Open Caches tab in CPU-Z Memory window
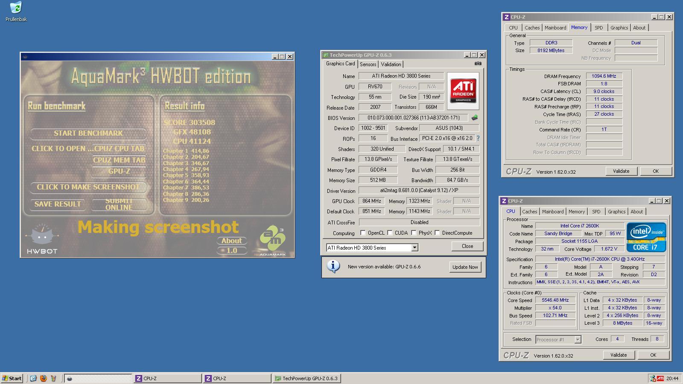The height and width of the screenshot is (384, 683). pos(532,28)
